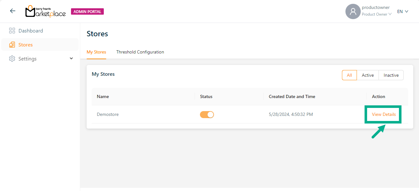This screenshot has height=191, width=419.
Task: Click the Demostore name cell
Action: [108, 115]
